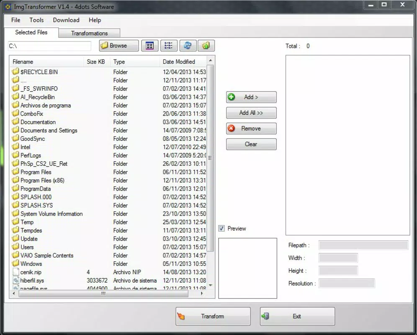Select the Update row
417x335 pixels.
[108, 239]
